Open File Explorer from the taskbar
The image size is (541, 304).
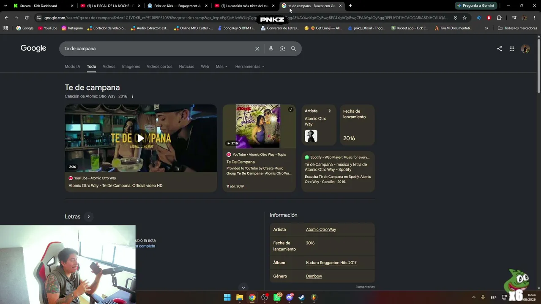pos(240,297)
